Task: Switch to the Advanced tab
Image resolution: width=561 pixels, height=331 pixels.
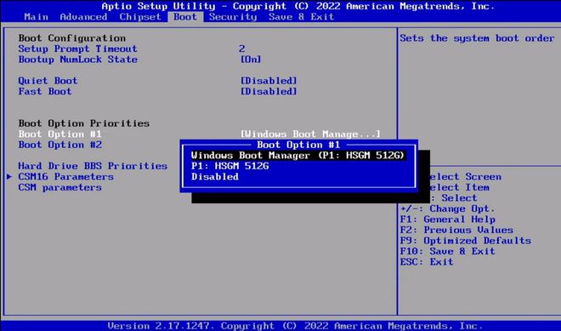Action: pos(83,17)
